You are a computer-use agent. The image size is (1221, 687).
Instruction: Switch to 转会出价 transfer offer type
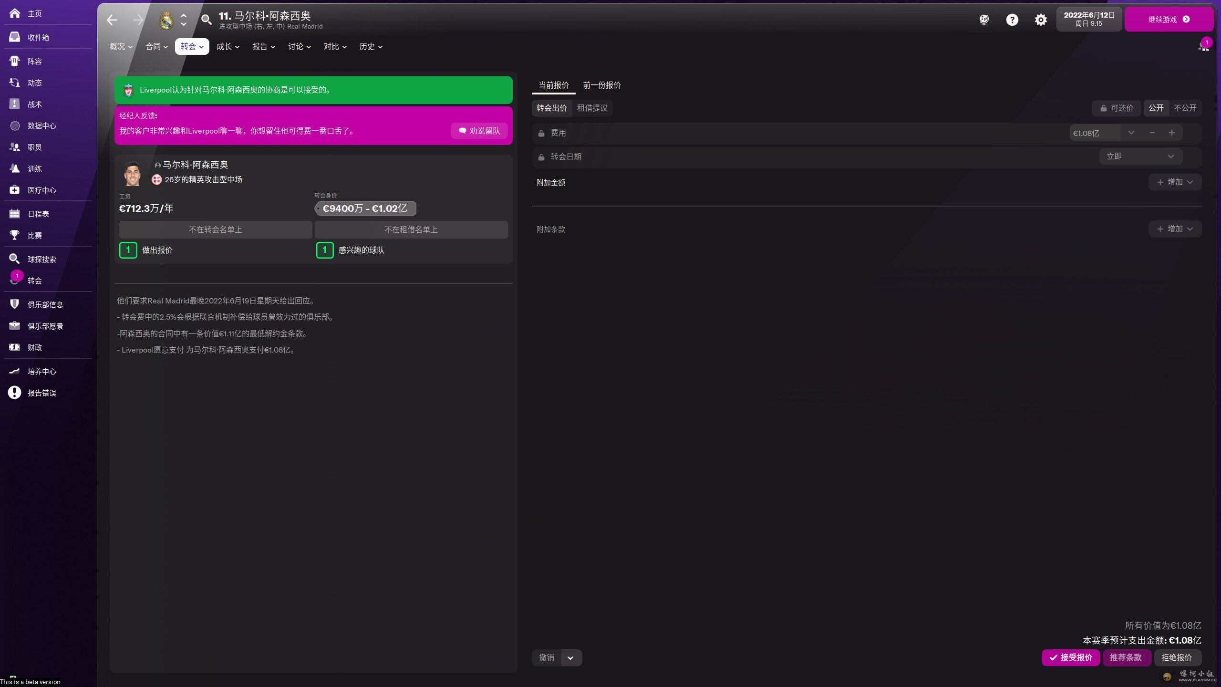coord(552,108)
